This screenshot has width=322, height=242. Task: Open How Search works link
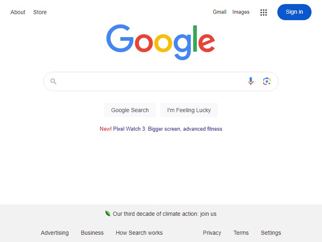139,233
